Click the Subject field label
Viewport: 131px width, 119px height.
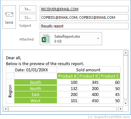(x=25, y=26)
